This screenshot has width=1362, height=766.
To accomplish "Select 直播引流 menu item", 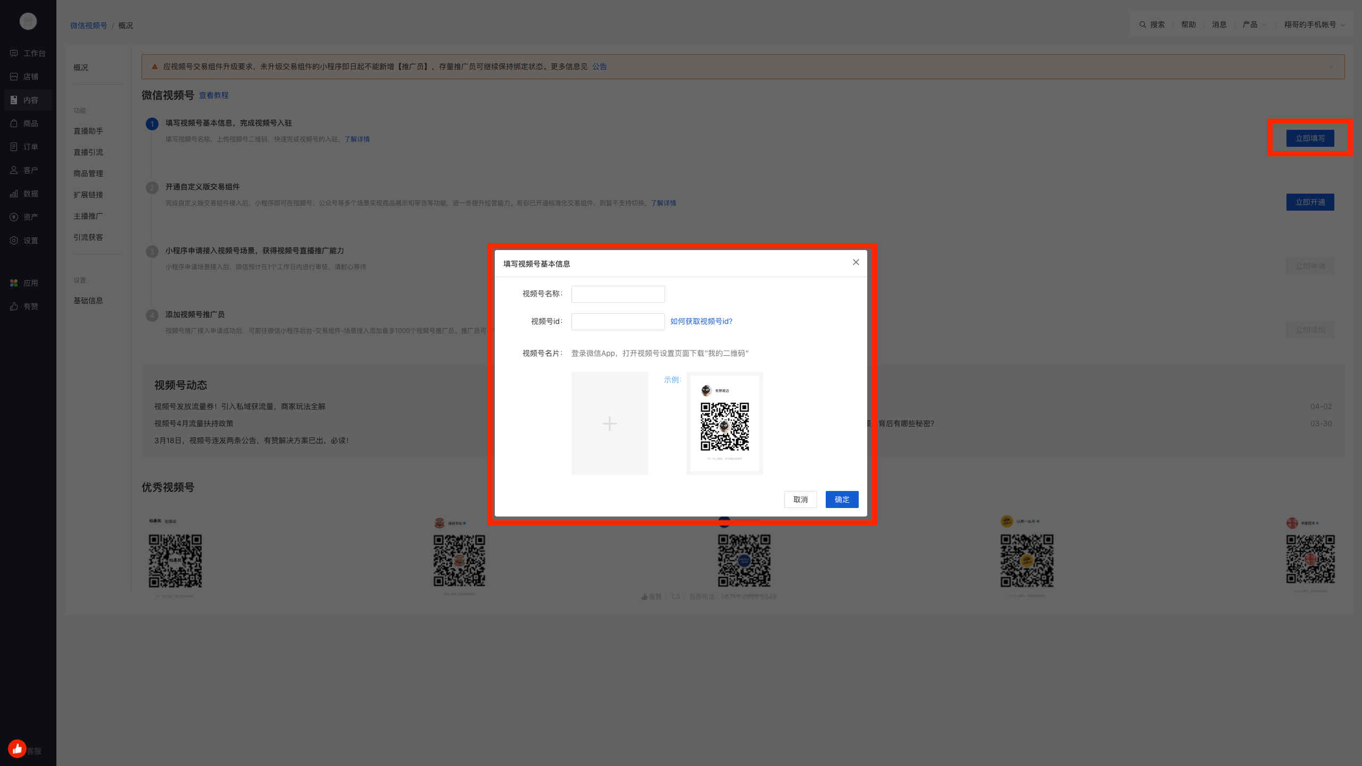I will (88, 152).
